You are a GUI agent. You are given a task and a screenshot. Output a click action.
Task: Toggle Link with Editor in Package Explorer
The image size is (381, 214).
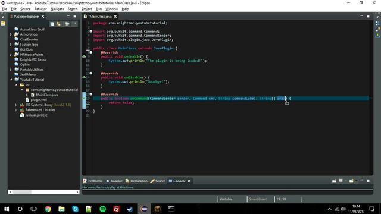click(x=58, y=24)
